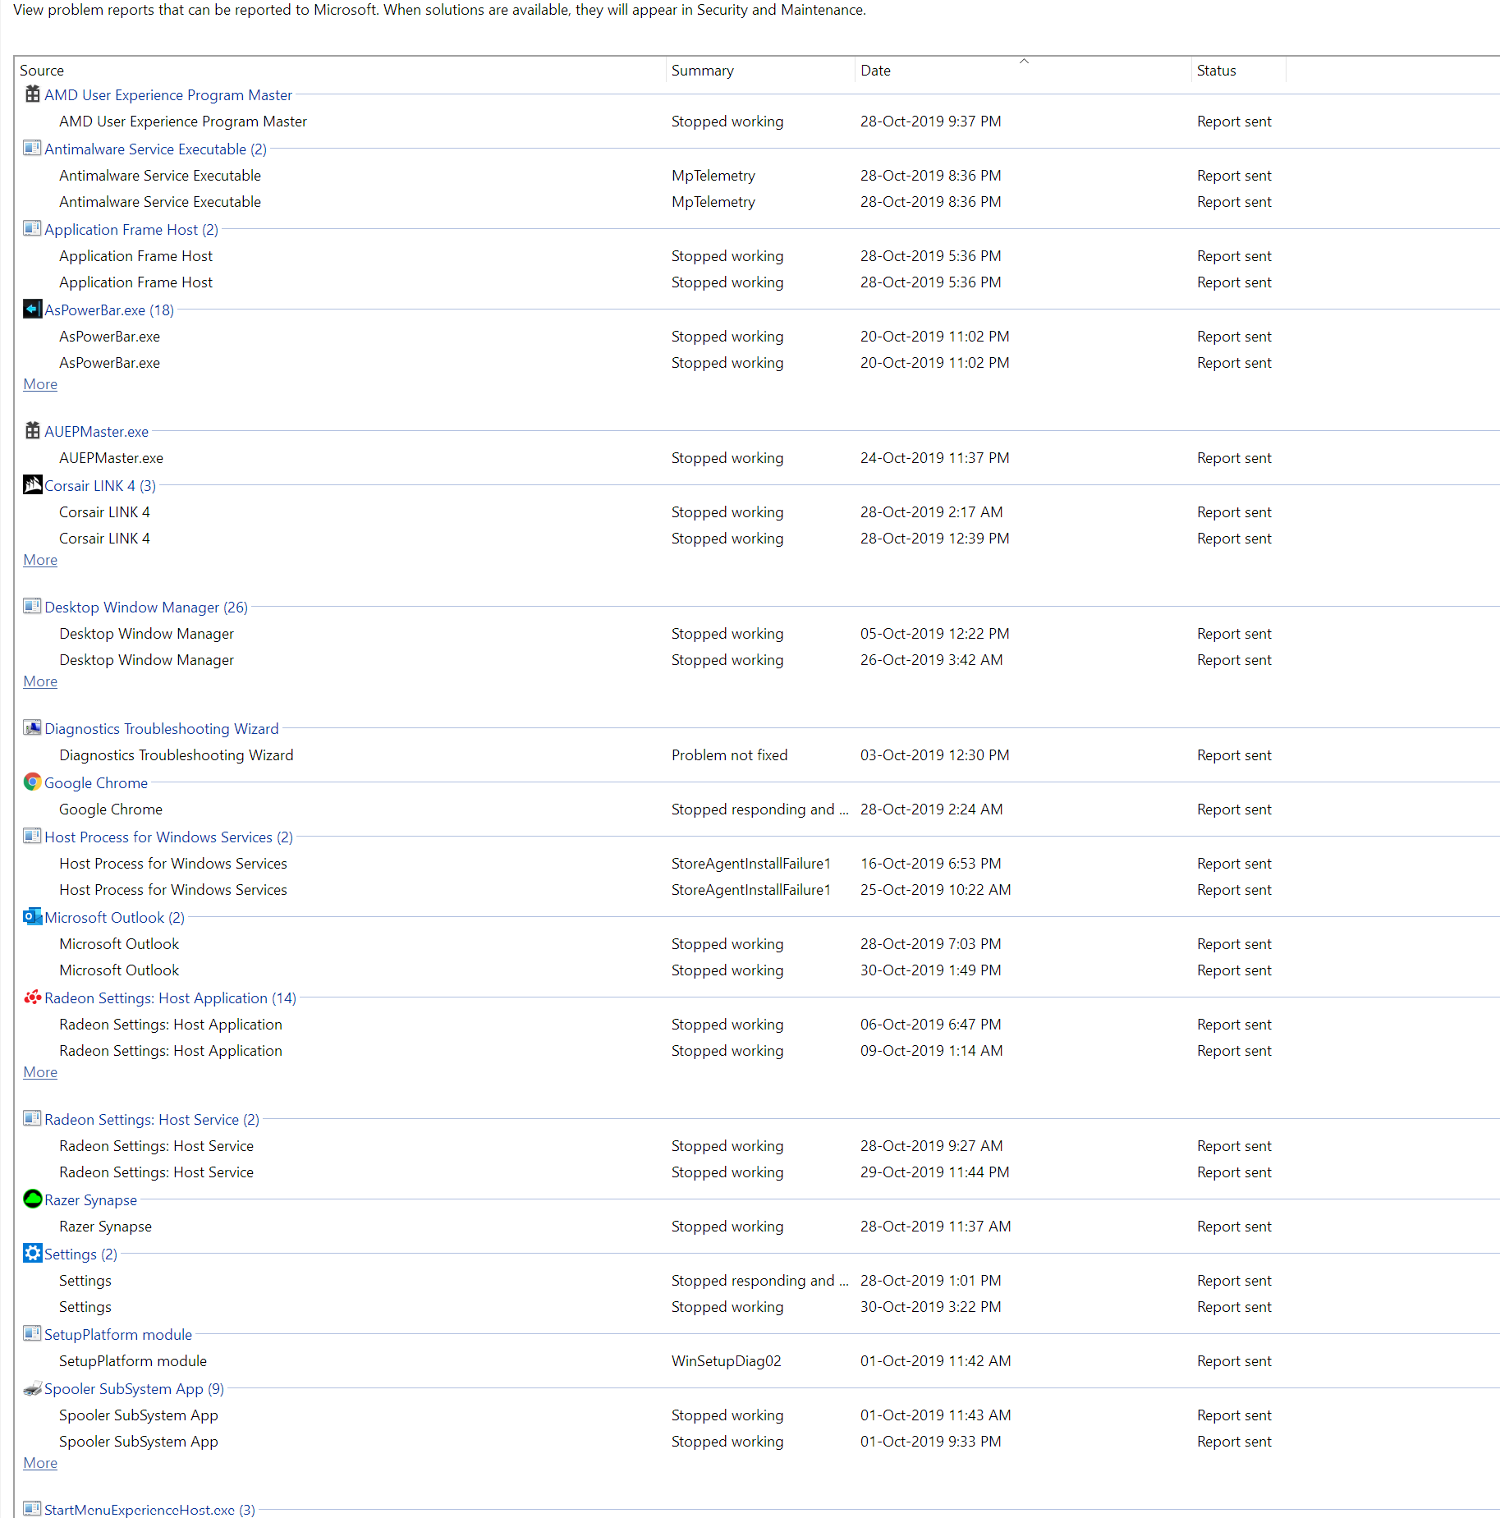Image resolution: width=1500 pixels, height=1518 pixels.
Task: Click the Google Chrome logo icon
Action: pos(32,782)
